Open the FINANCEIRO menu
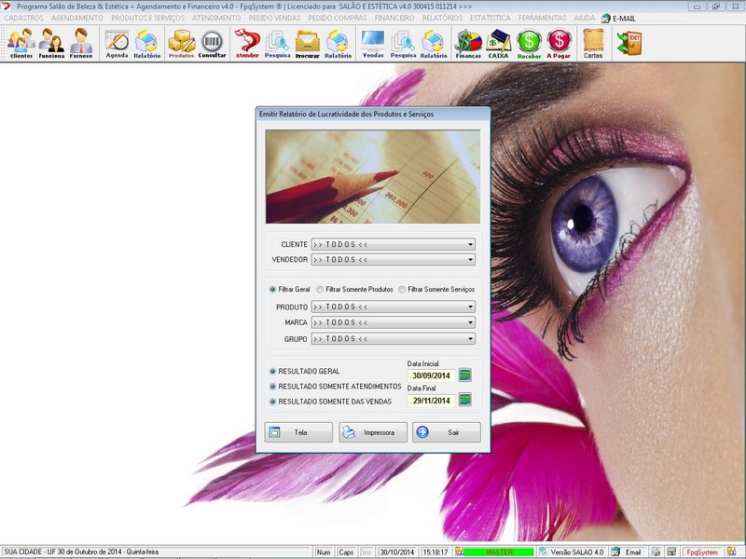 click(394, 18)
